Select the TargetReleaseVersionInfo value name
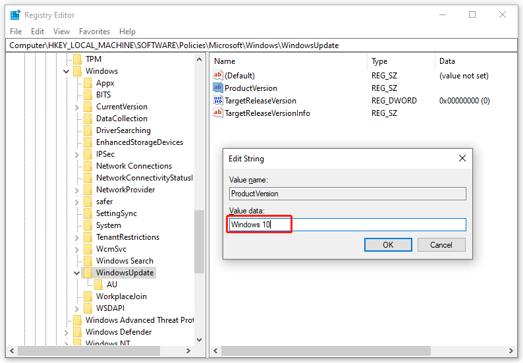 267,113
